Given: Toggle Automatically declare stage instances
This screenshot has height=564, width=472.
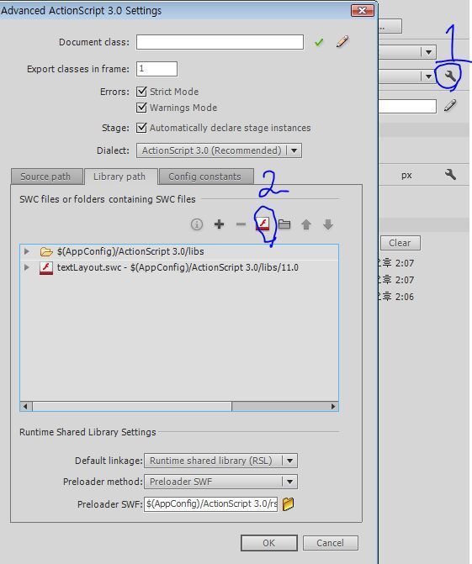Looking at the screenshot, I should (141, 128).
